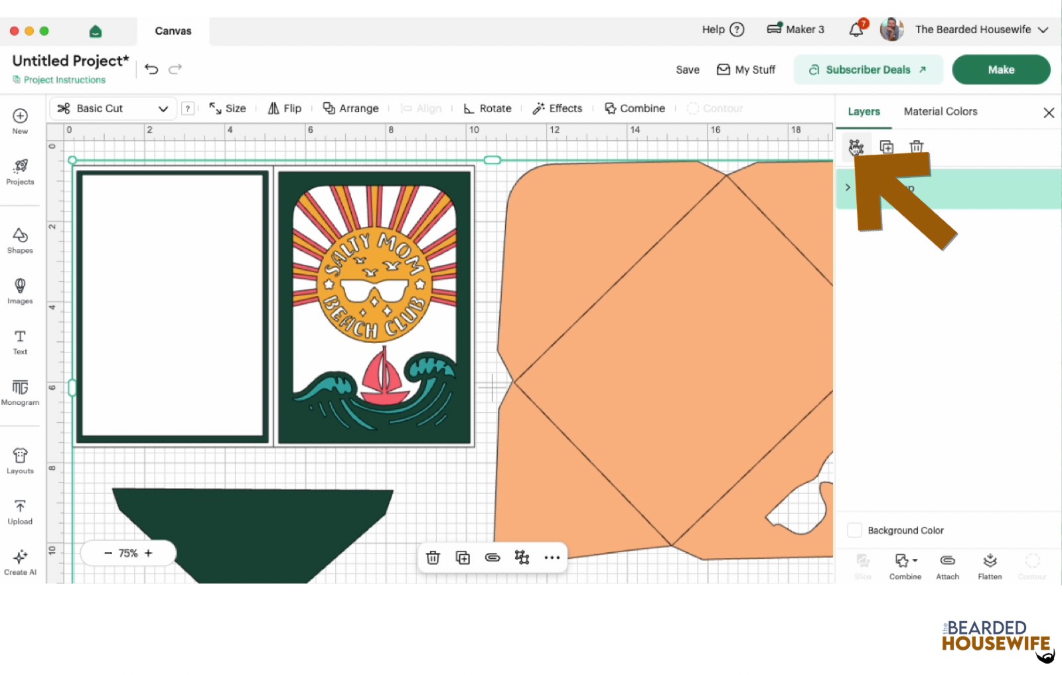Screen dimensions: 1062x675
Task: Select the Text tool
Action: [20, 342]
